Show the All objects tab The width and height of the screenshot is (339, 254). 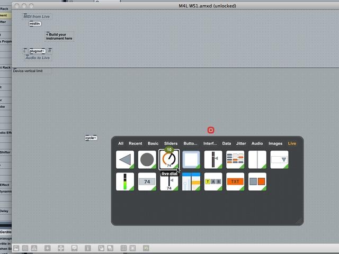[121, 143]
